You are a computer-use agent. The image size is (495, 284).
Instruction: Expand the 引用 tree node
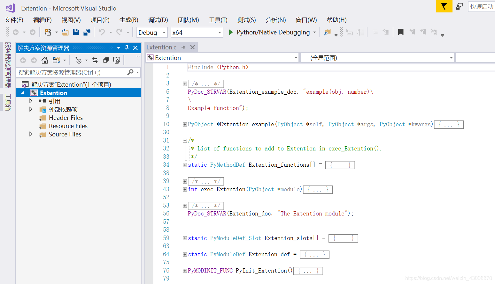tap(31, 101)
